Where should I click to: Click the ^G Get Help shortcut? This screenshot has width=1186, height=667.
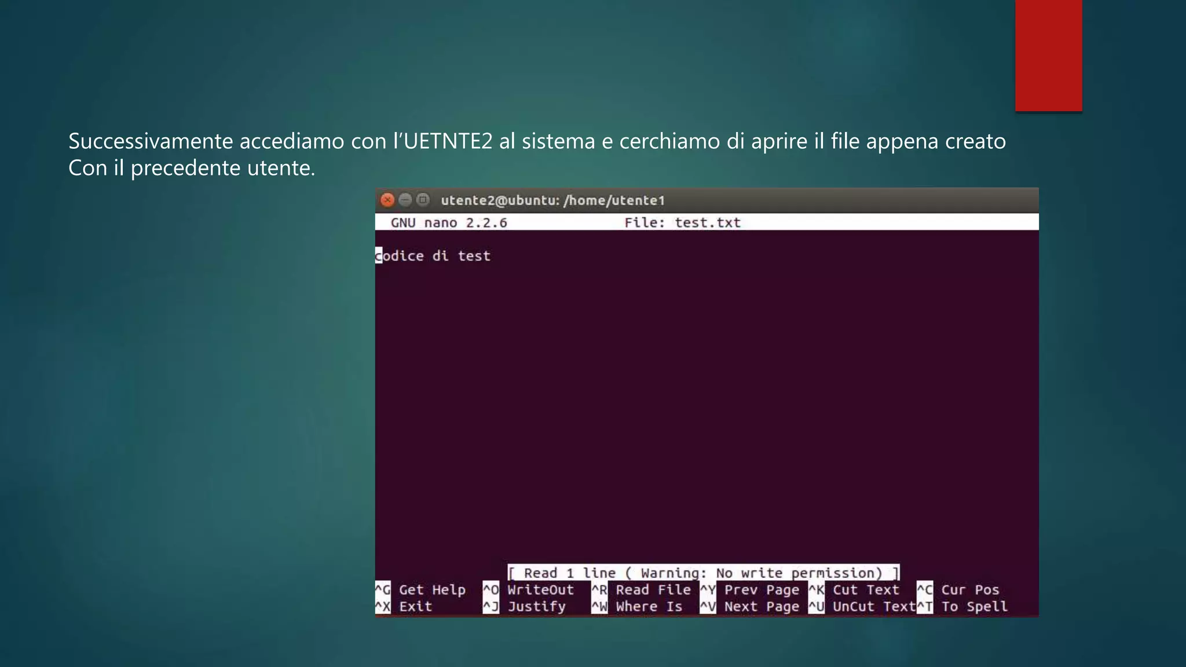(x=420, y=589)
